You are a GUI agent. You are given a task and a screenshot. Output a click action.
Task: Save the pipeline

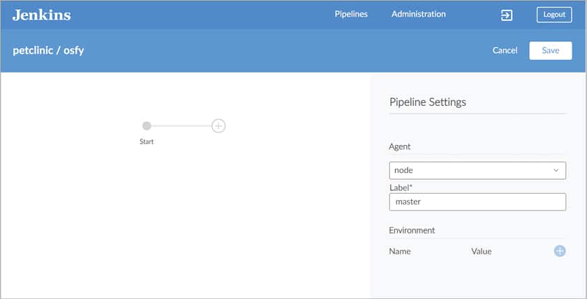(x=550, y=50)
